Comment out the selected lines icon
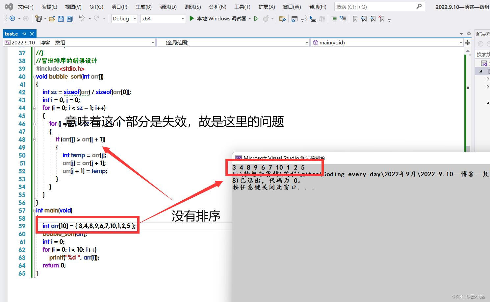 [x=334, y=19]
